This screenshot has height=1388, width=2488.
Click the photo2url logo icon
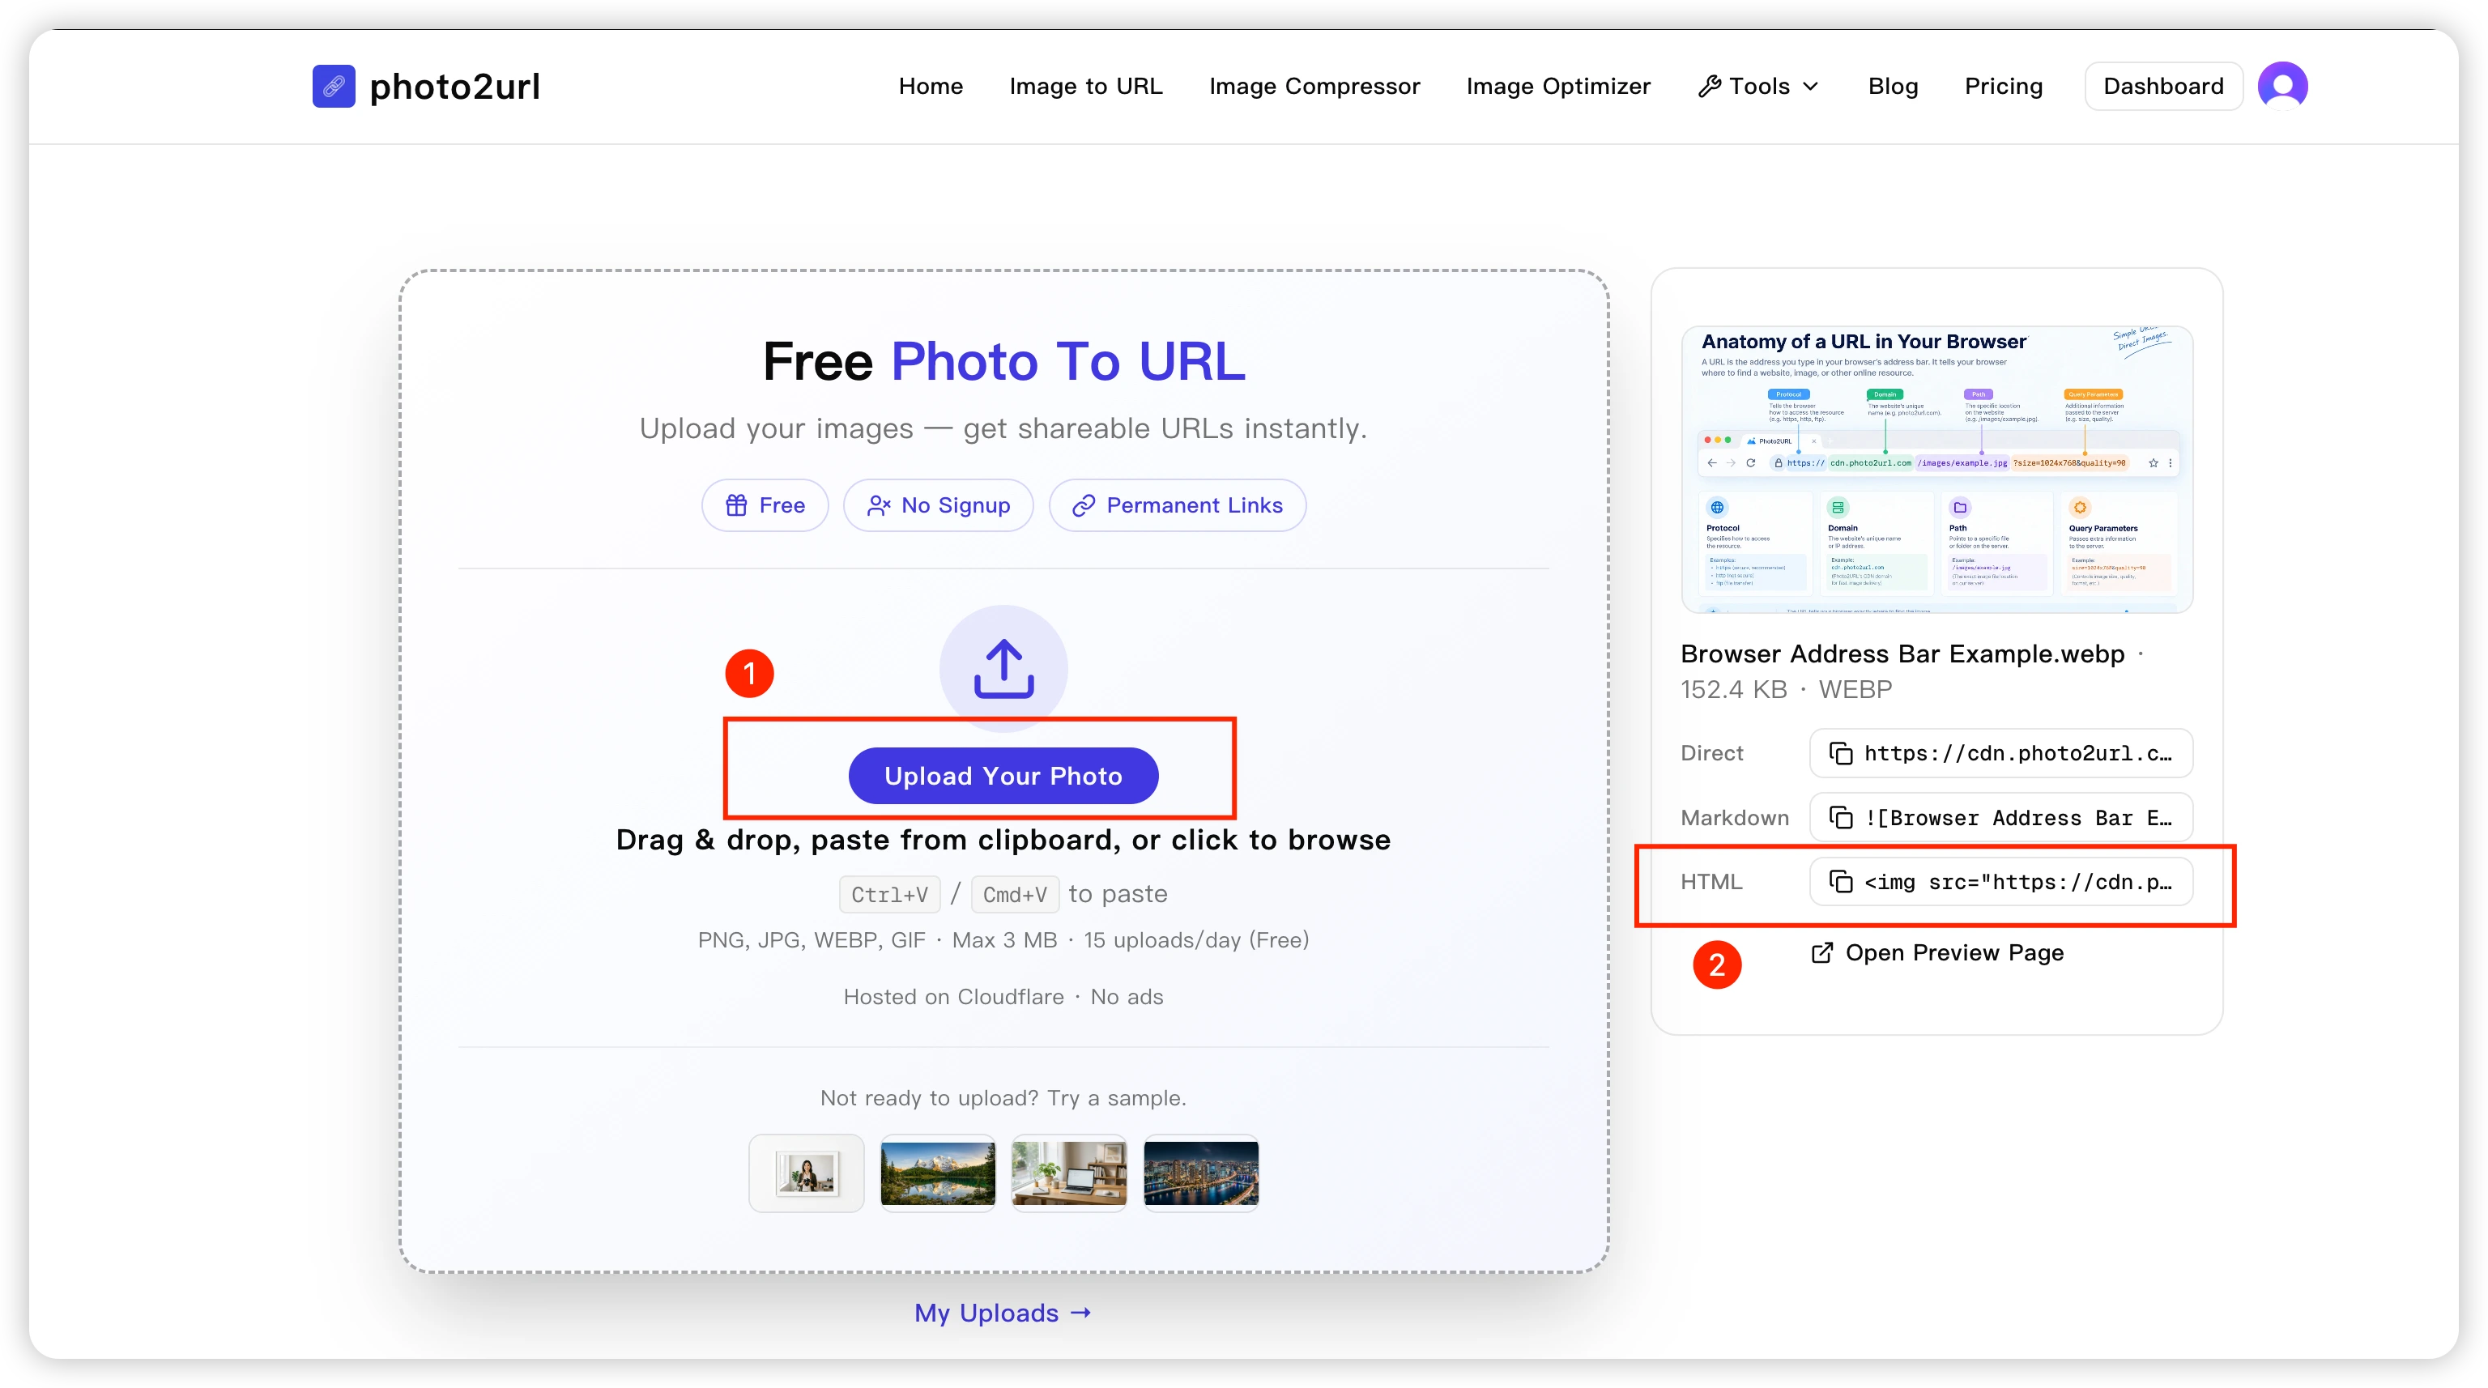pyautogui.click(x=333, y=86)
